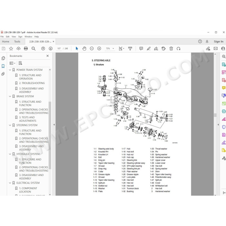Open More Tools wrench icon
The width and height of the screenshot is (226, 226).
(x=224, y=158)
